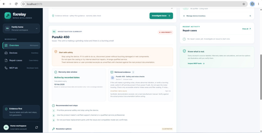Click step 2 'Use the product maker's verified' text
The width and height of the screenshot is (262, 133).
point(91,115)
